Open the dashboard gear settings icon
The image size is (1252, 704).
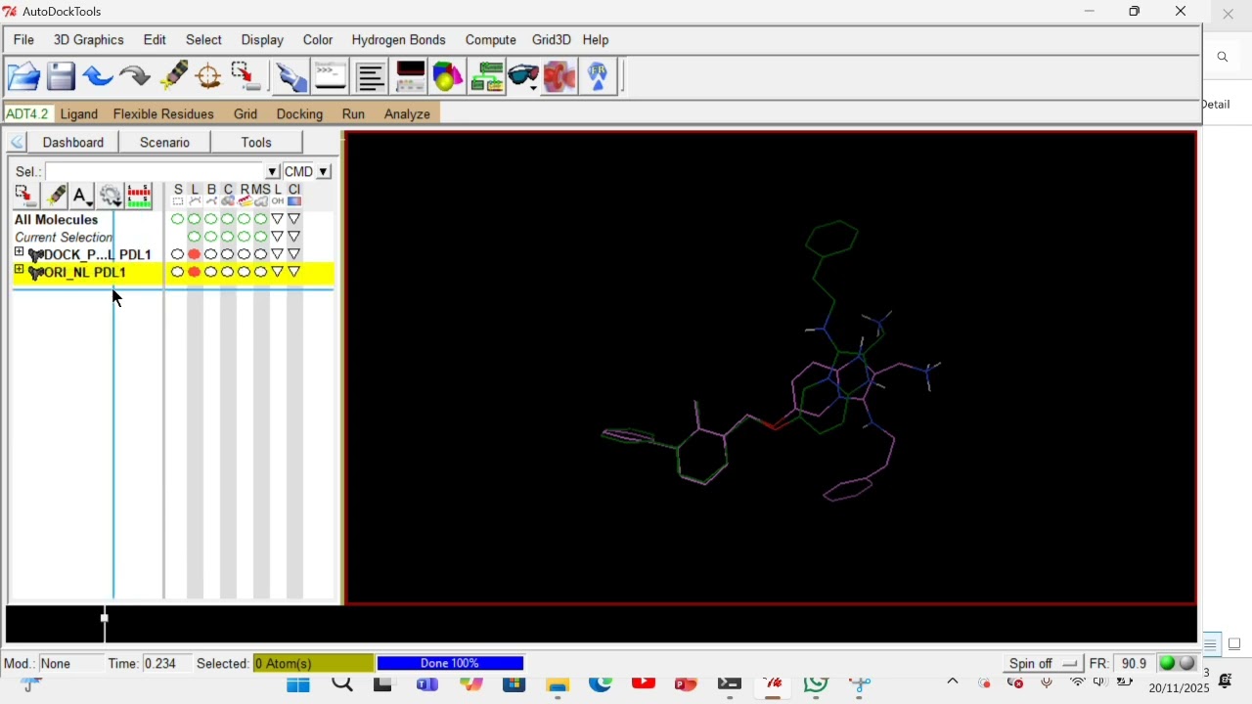(x=111, y=197)
